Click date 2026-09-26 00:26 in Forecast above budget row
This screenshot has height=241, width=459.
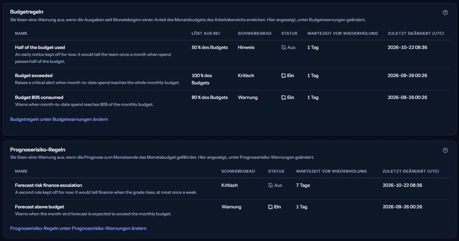402,207
